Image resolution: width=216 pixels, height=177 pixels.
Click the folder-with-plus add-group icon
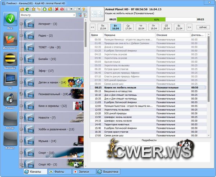(50, 9)
